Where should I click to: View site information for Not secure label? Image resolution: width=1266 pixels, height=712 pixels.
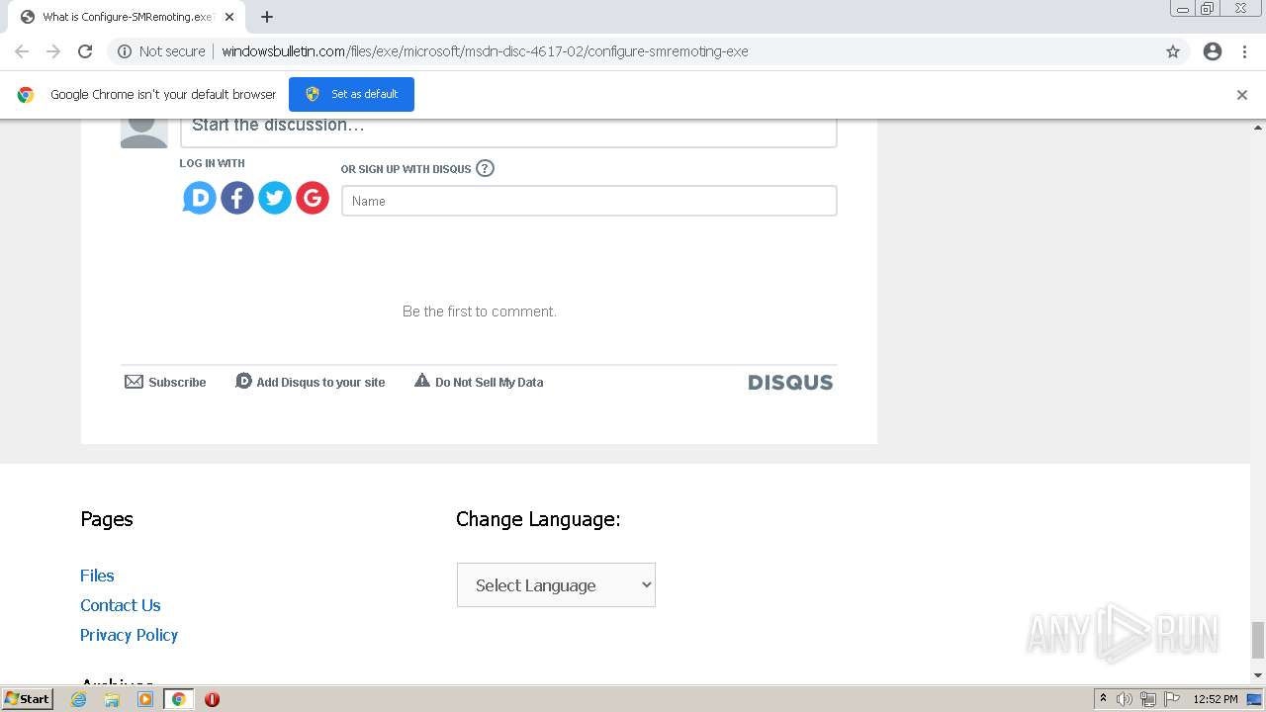coord(162,51)
